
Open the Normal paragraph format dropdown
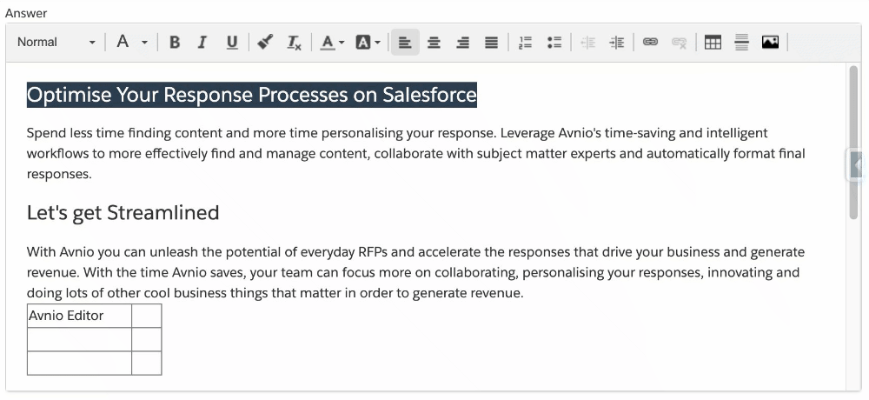[x=56, y=42]
